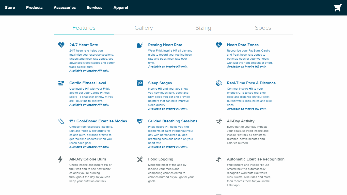Click the 15+ Goal-Based Exercise Modes heading
347x195 pixels.
coord(98,121)
